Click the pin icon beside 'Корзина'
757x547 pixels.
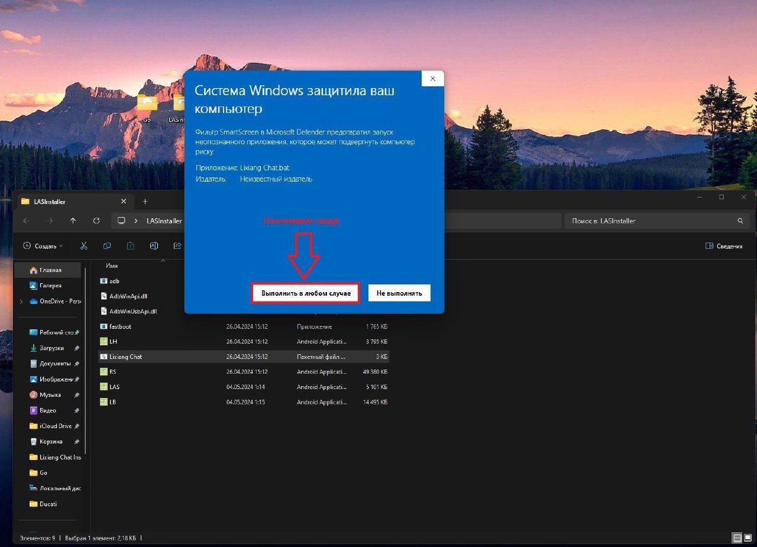[x=77, y=442]
